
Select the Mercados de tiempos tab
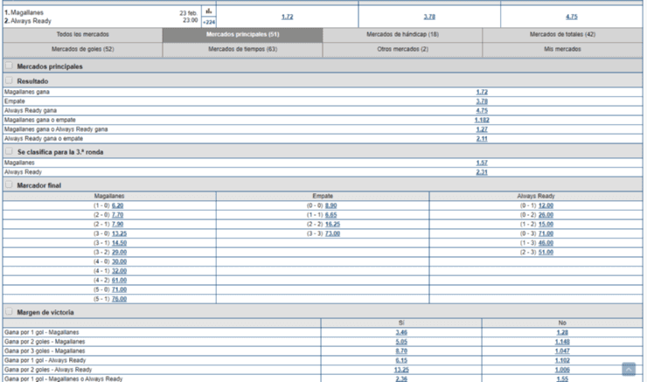[x=242, y=50]
